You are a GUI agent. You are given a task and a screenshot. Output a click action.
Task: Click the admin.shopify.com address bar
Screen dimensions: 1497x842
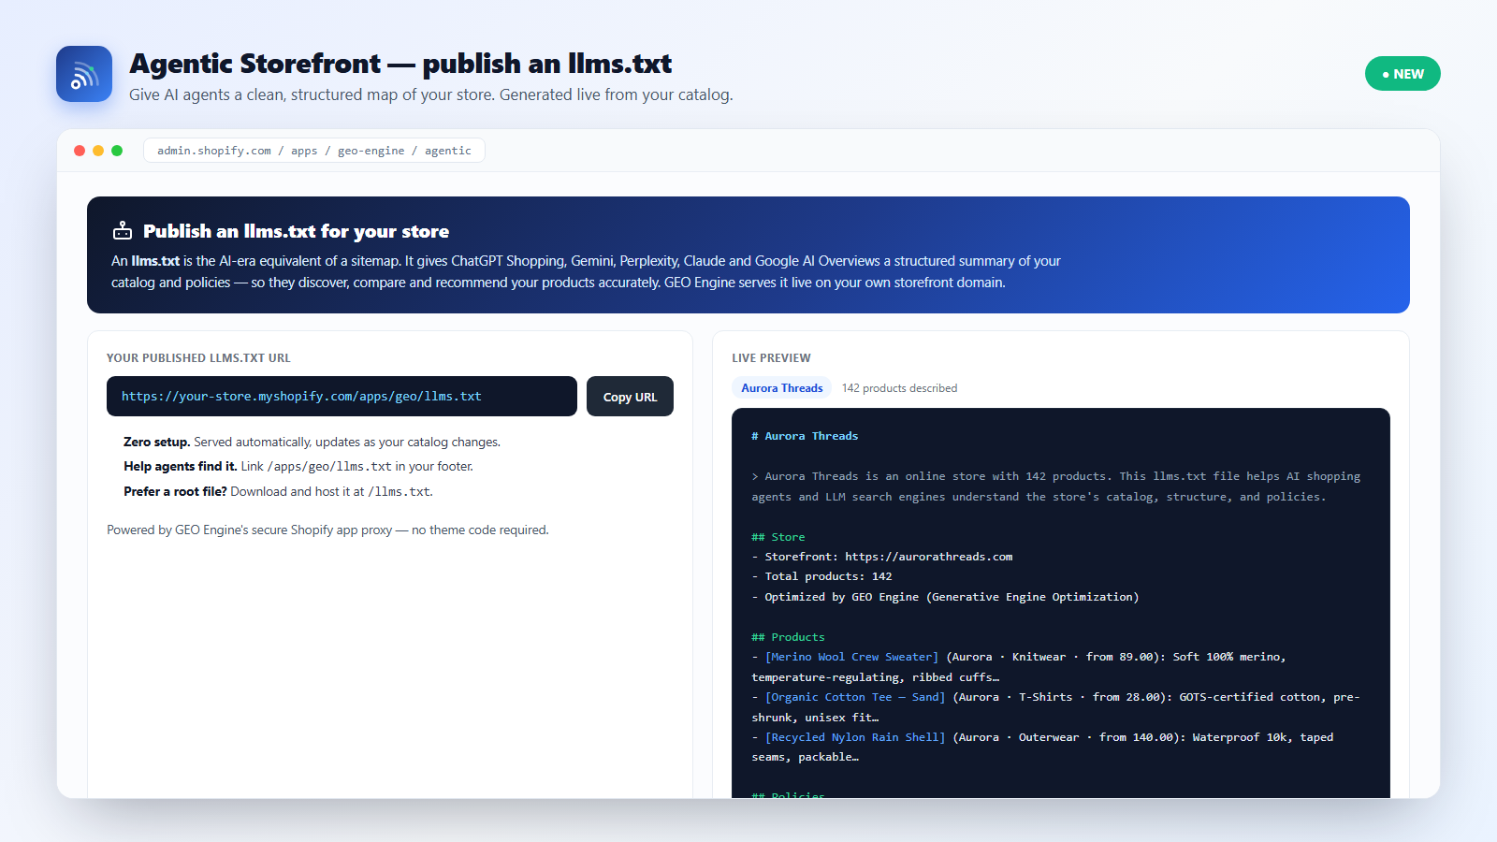point(314,151)
